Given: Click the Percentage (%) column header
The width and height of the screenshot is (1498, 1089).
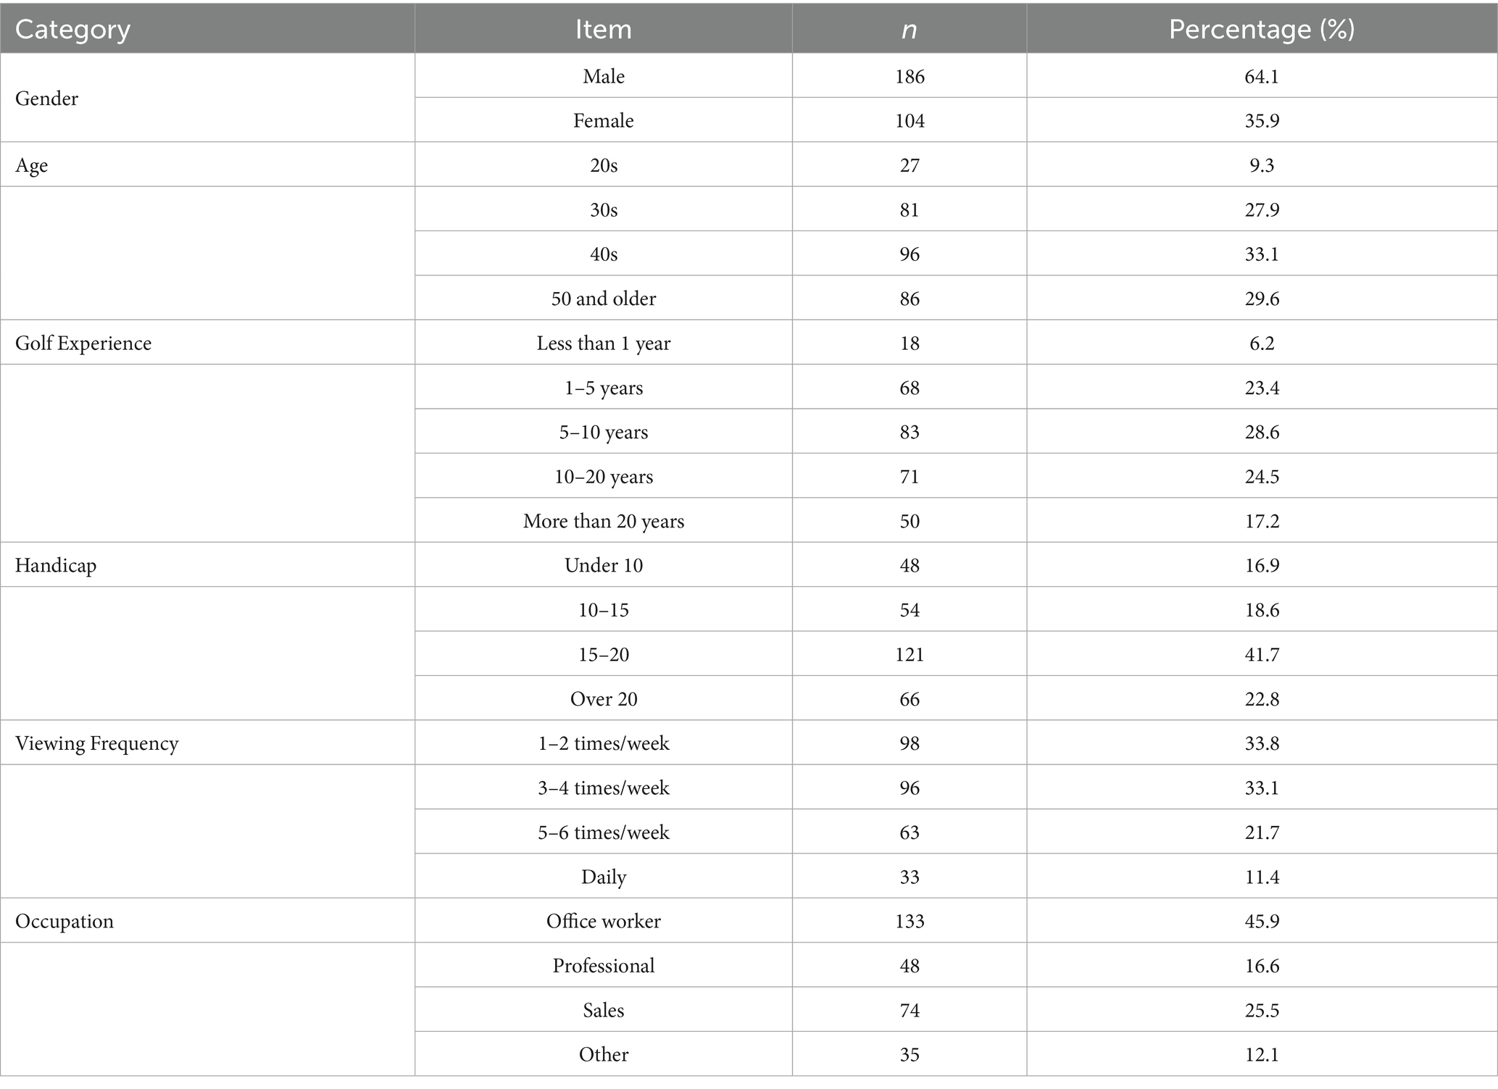Looking at the screenshot, I should (1261, 30).
